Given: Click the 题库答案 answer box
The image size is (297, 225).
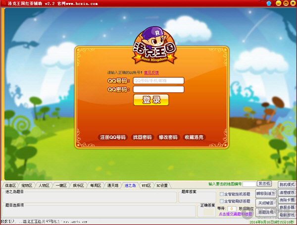Looking at the screenshot, I should coord(197,197).
